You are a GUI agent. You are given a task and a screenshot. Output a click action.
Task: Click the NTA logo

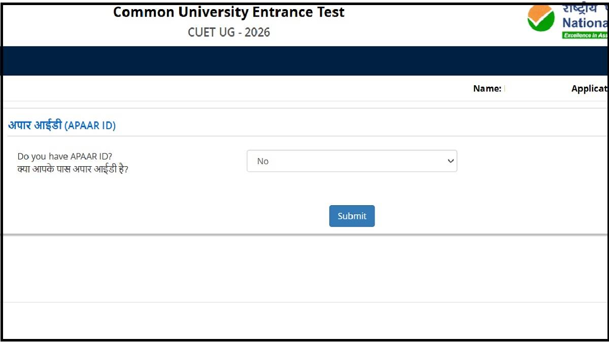coord(540,19)
